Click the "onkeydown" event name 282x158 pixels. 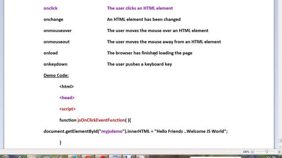[x=56, y=64]
